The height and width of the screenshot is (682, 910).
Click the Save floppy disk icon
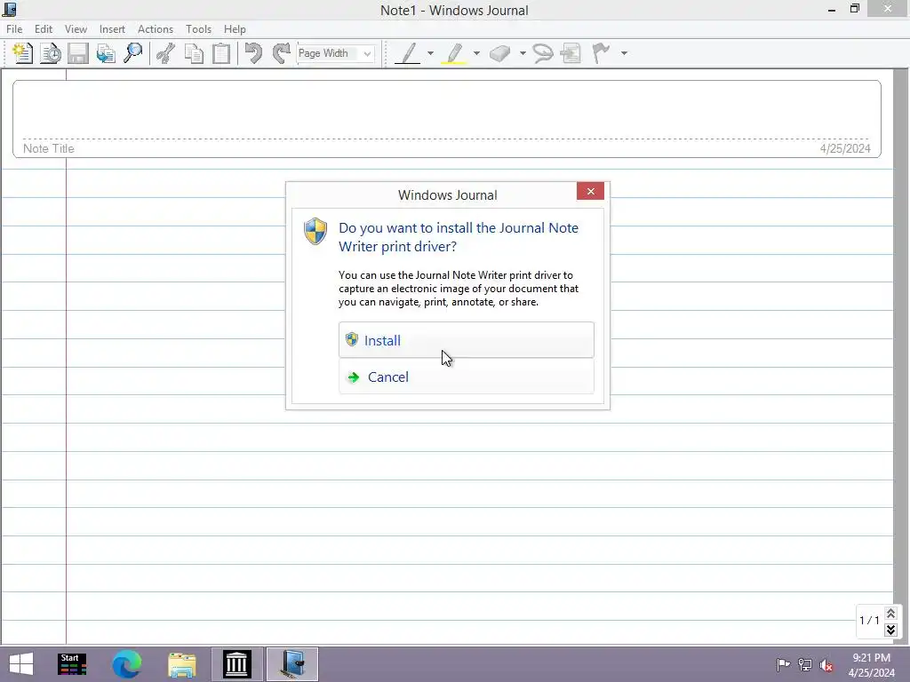point(78,53)
